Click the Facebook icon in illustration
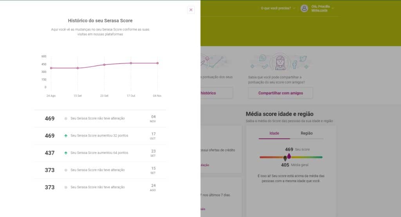Screen dimensions: 401x217 294,65
